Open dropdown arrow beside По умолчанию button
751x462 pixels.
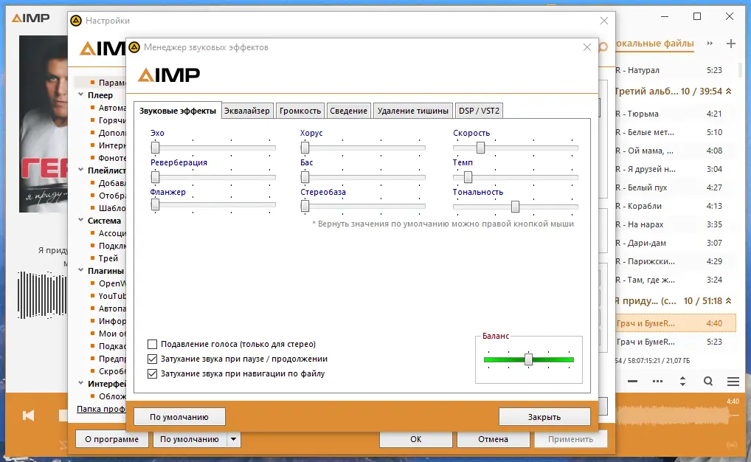tap(232, 439)
